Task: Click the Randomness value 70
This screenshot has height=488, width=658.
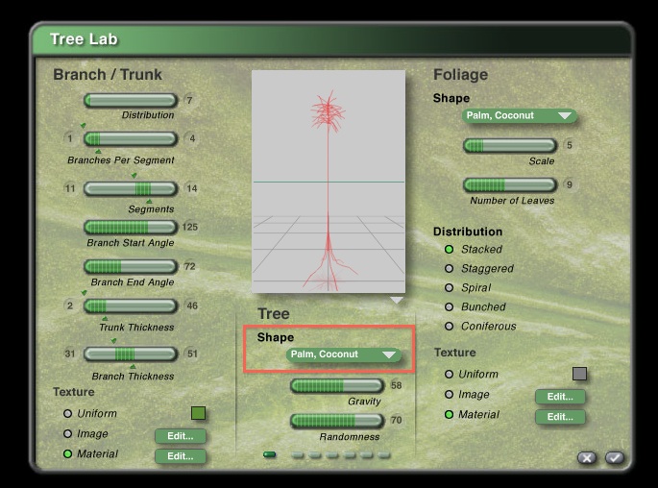Action: [396, 420]
